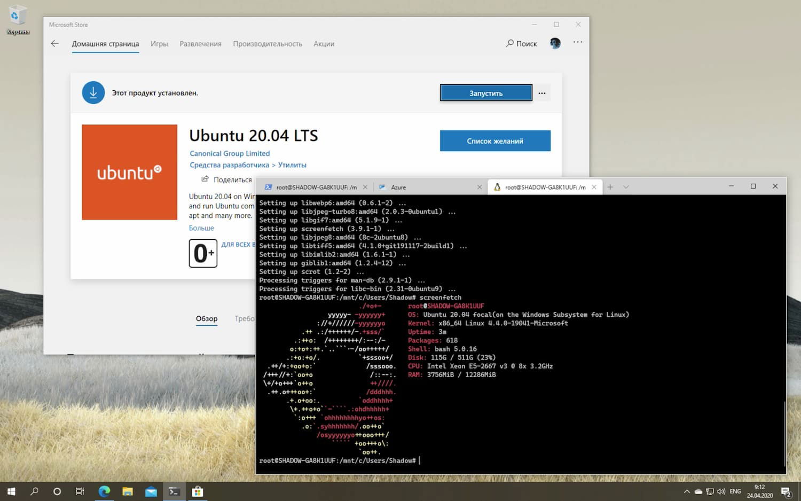Click the clock in the system tray

(x=759, y=490)
